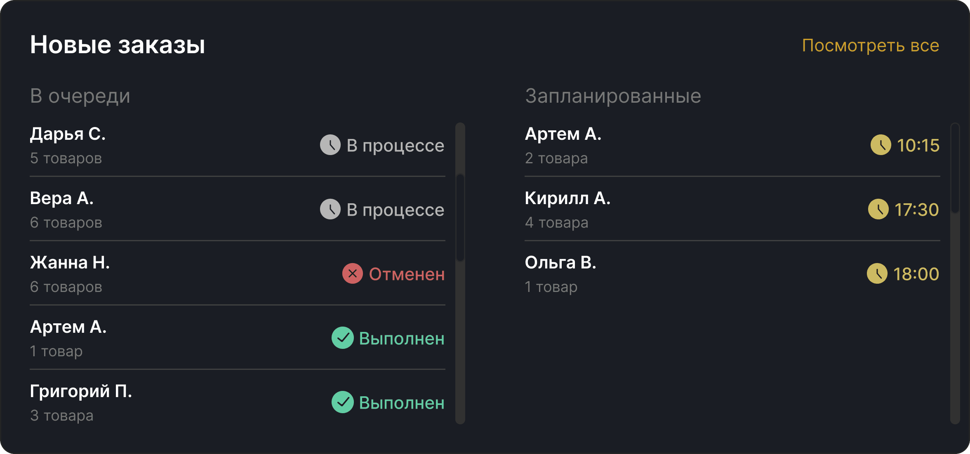Screen dimensions: 970x454
Task: Click the green checkmark for Артем А.
Action: 342,338
